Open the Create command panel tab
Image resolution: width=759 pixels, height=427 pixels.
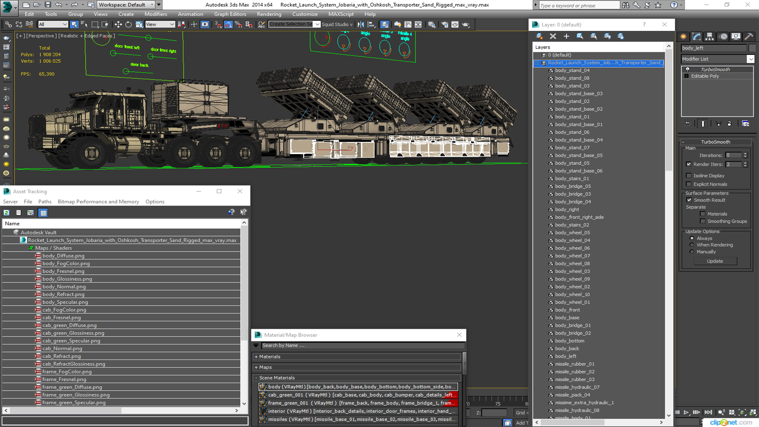(x=683, y=36)
